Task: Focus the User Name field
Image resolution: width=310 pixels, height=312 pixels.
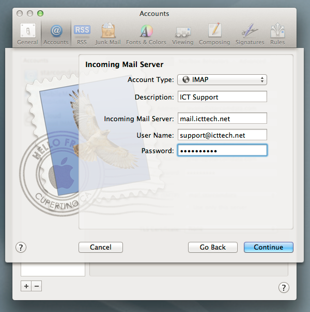Action: pyautogui.click(x=222, y=135)
